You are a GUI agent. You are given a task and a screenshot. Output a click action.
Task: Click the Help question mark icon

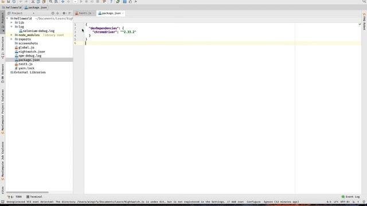(111, 1)
